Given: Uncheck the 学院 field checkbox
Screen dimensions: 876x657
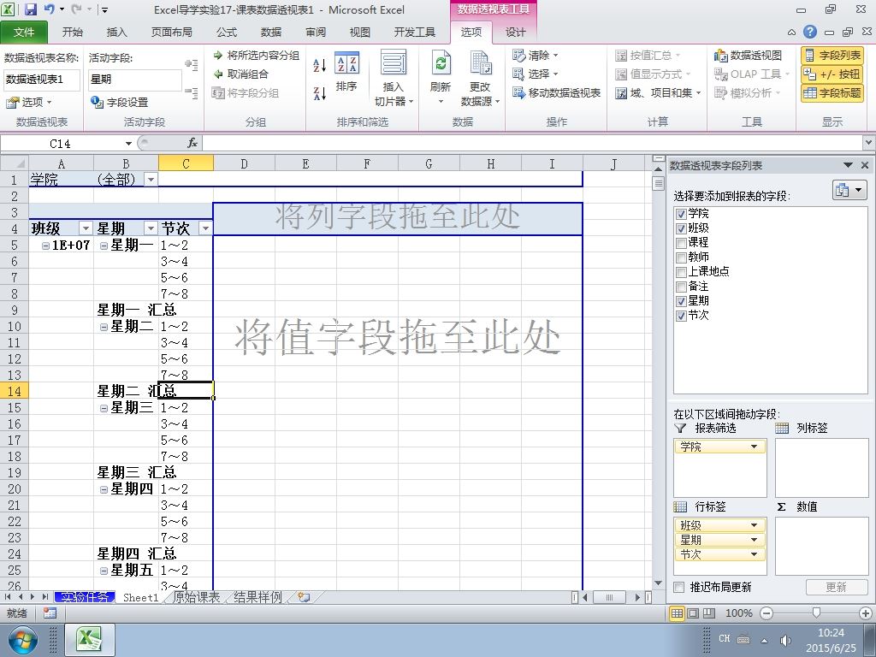Looking at the screenshot, I should pyautogui.click(x=680, y=214).
